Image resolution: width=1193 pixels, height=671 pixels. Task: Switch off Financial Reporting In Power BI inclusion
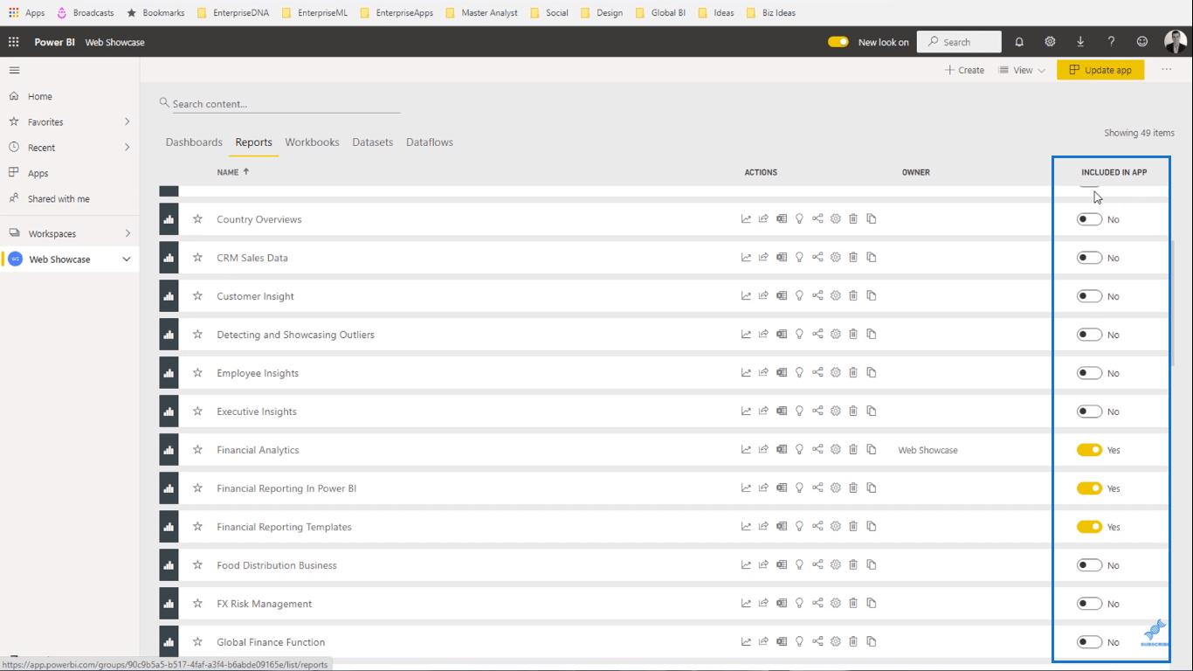coord(1089,488)
